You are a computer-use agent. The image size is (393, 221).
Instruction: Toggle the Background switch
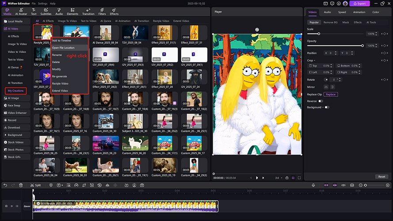327,107
